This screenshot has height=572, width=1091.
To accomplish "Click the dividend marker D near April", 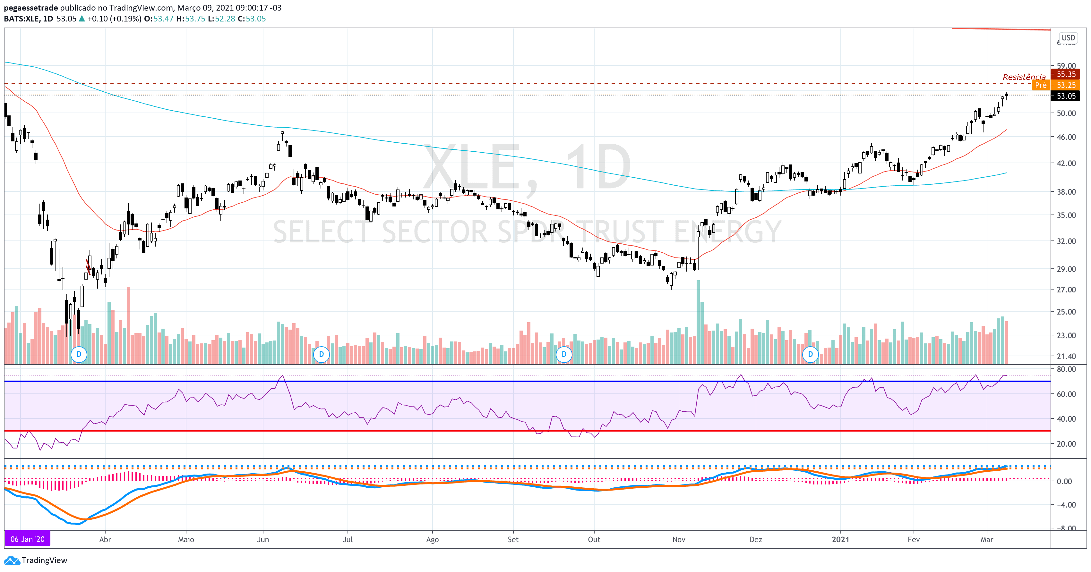I will [79, 354].
